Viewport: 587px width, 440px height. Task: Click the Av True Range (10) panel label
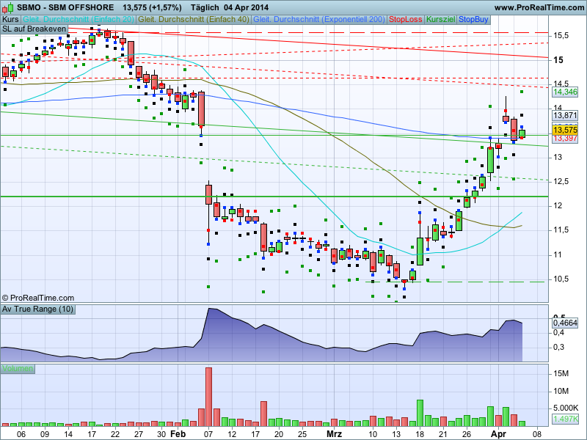(x=37, y=309)
